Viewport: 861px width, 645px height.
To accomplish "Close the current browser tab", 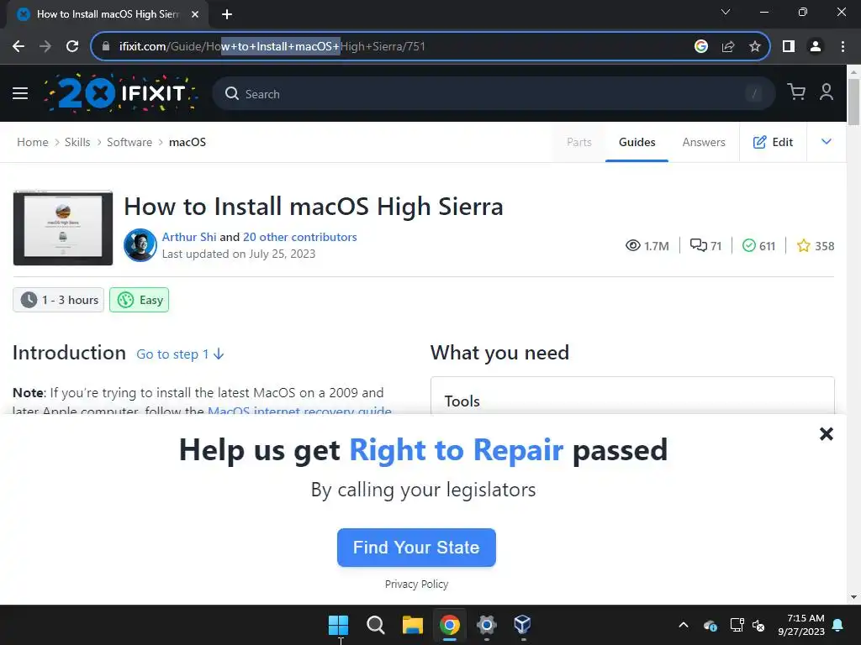I will (x=195, y=14).
